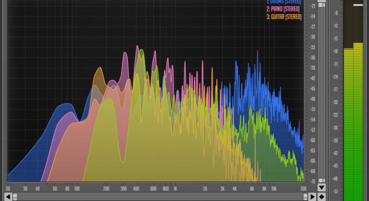Click the -18 label on the meter scale

[334, 51]
